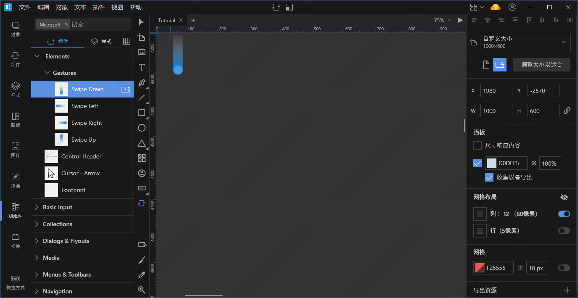Open the 插画 sidebar panel
Viewport: 578px width, 298px height.
[x=16, y=180]
